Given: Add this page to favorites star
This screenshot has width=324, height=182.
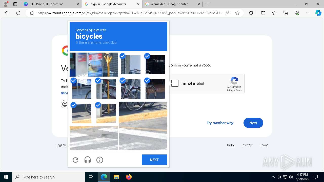Looking at the screenshot, I should coord(237,13).
